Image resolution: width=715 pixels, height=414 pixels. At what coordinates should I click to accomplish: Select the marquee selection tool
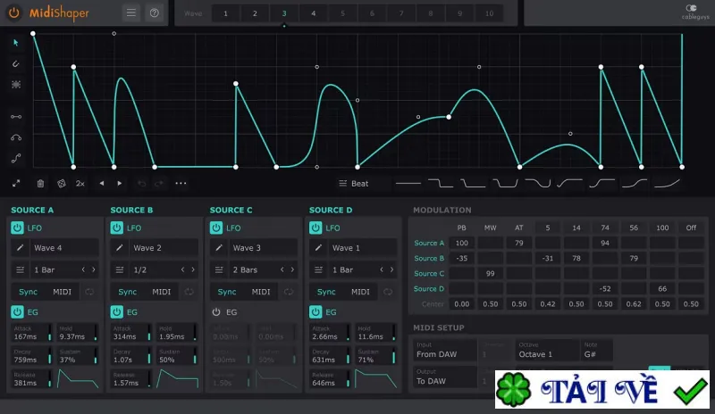point(16,85)
